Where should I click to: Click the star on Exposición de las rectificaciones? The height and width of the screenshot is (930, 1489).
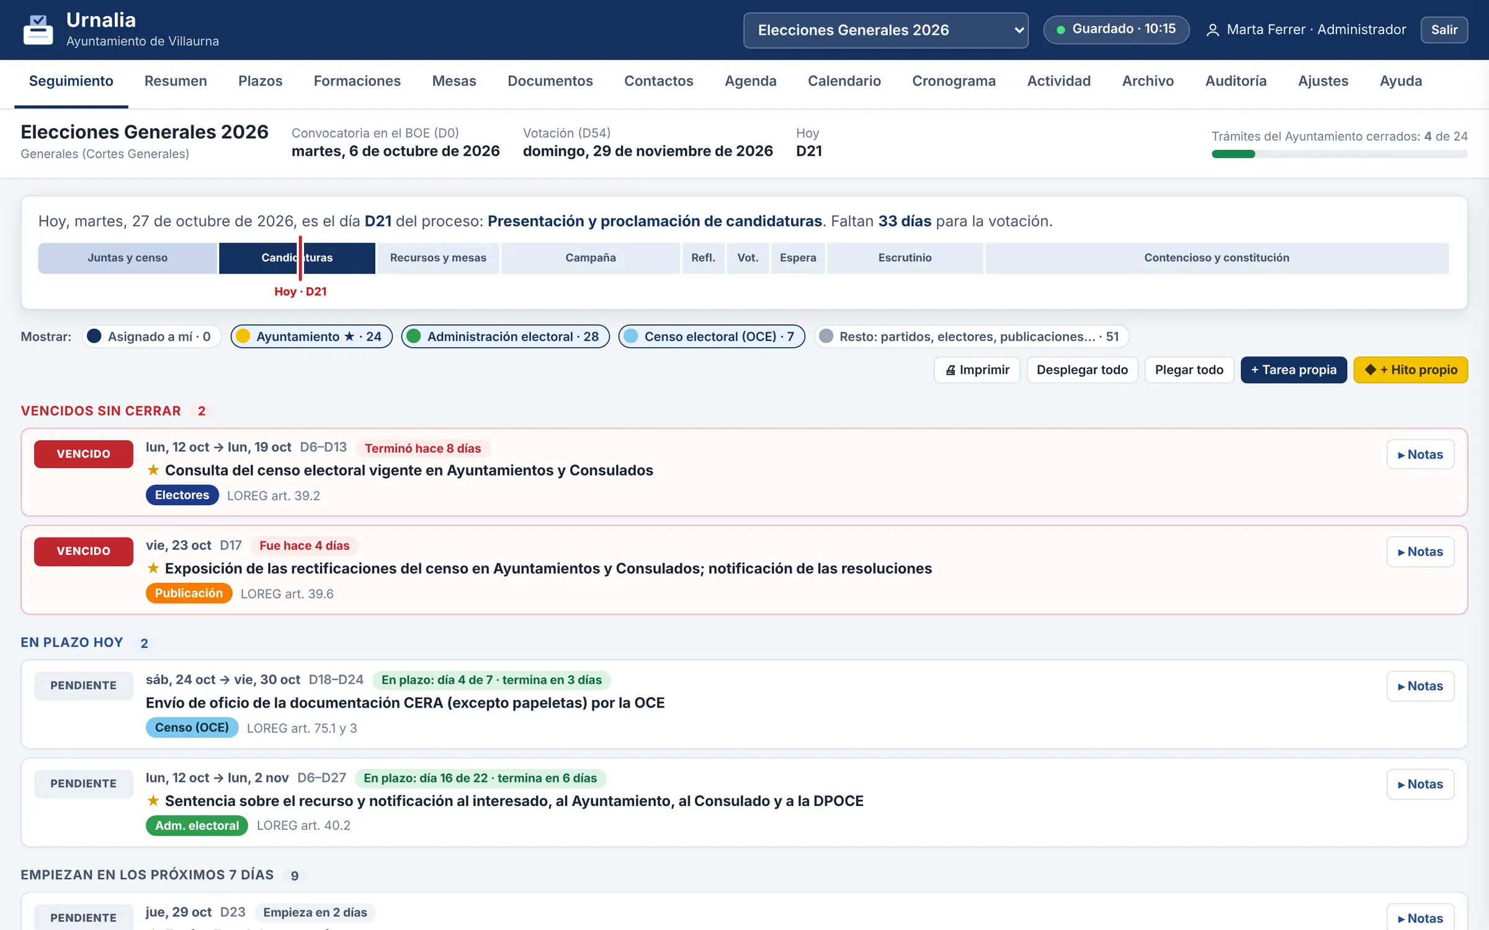coord(153,568)
